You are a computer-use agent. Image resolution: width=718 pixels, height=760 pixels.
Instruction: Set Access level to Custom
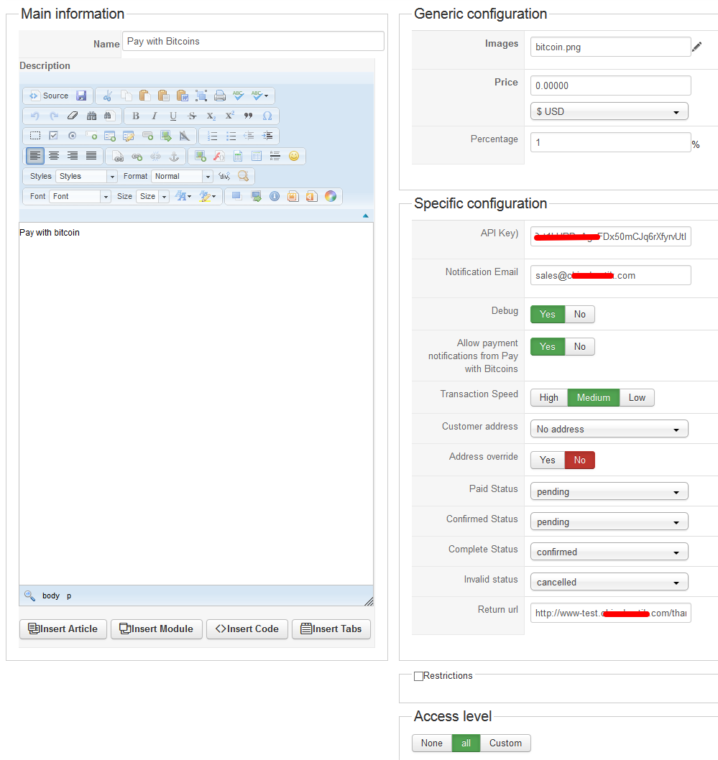point(505,743)
